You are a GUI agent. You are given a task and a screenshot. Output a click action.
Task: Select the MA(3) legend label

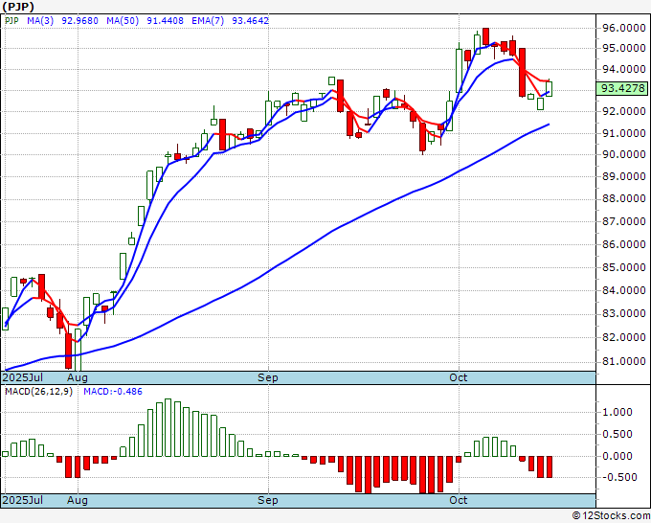pyautogui.click(x=40, y=20)
